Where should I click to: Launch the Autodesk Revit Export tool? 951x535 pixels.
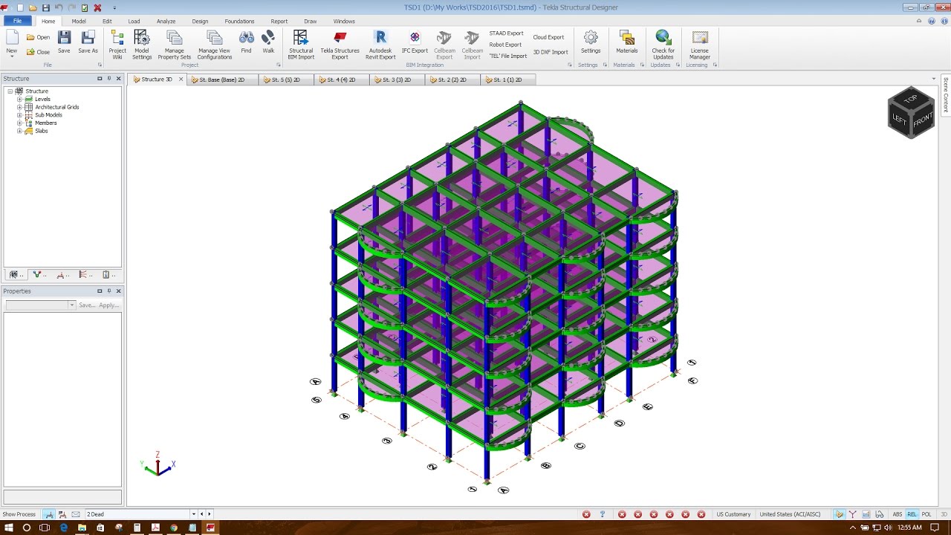[380, 43]
